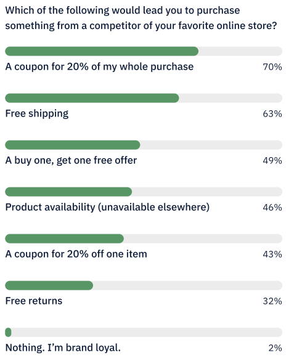Click the 46% value label
Viewport: 289px width, 360px height.
272,208
